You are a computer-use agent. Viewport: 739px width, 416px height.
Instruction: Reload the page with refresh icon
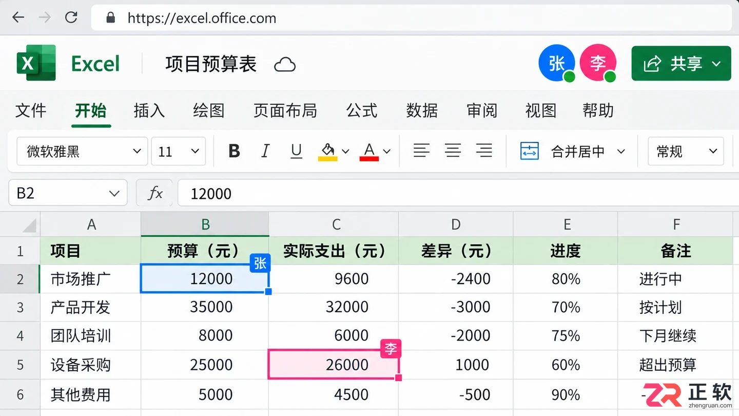pos(71,17)
